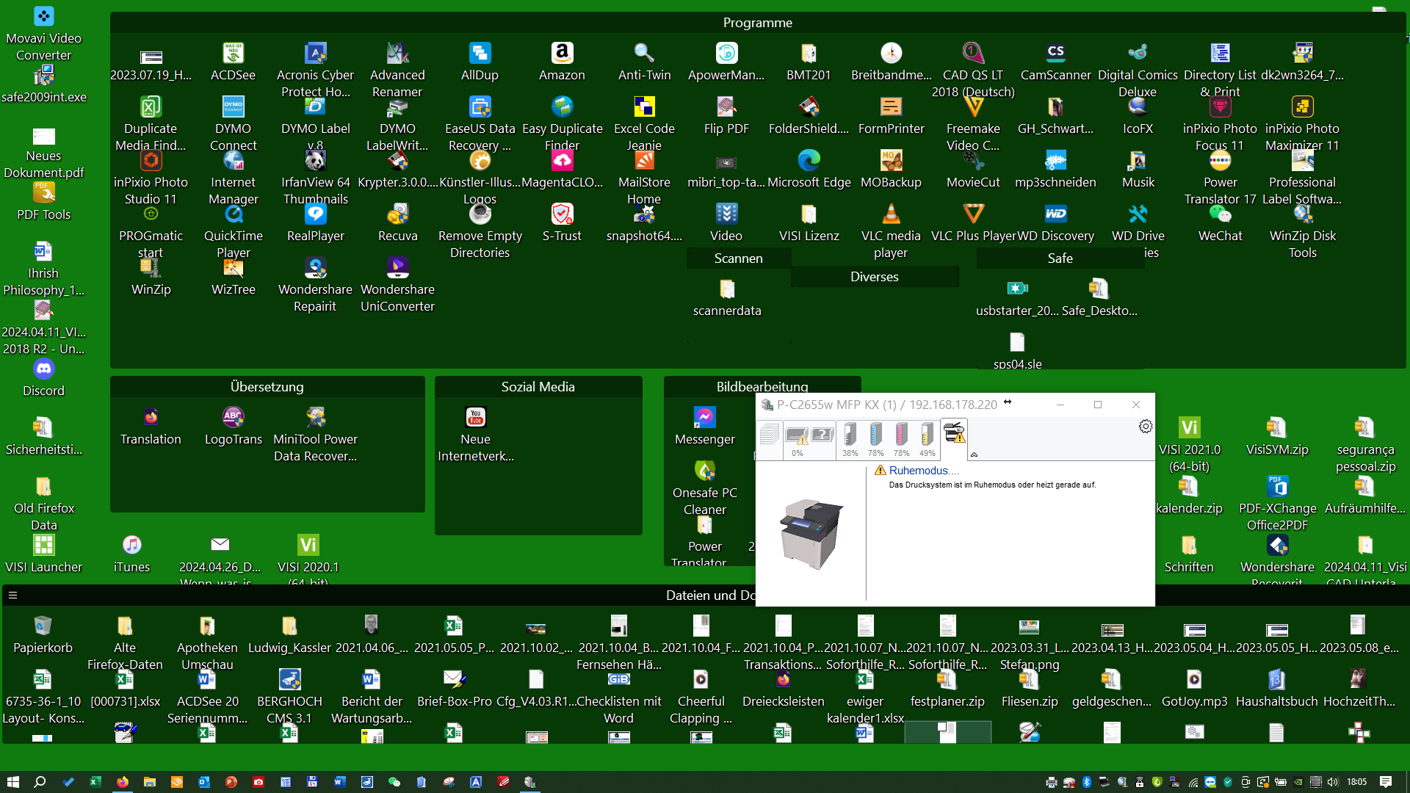The height and width of the screenshot is (793, 1410).
Task: Select the printer alert status tab
Action: pos(954,434)
